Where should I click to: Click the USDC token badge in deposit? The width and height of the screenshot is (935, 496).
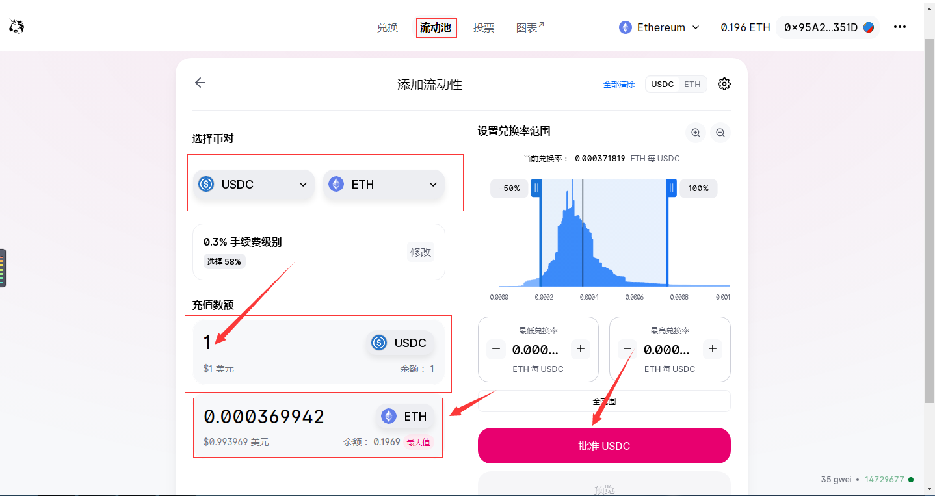400,343
